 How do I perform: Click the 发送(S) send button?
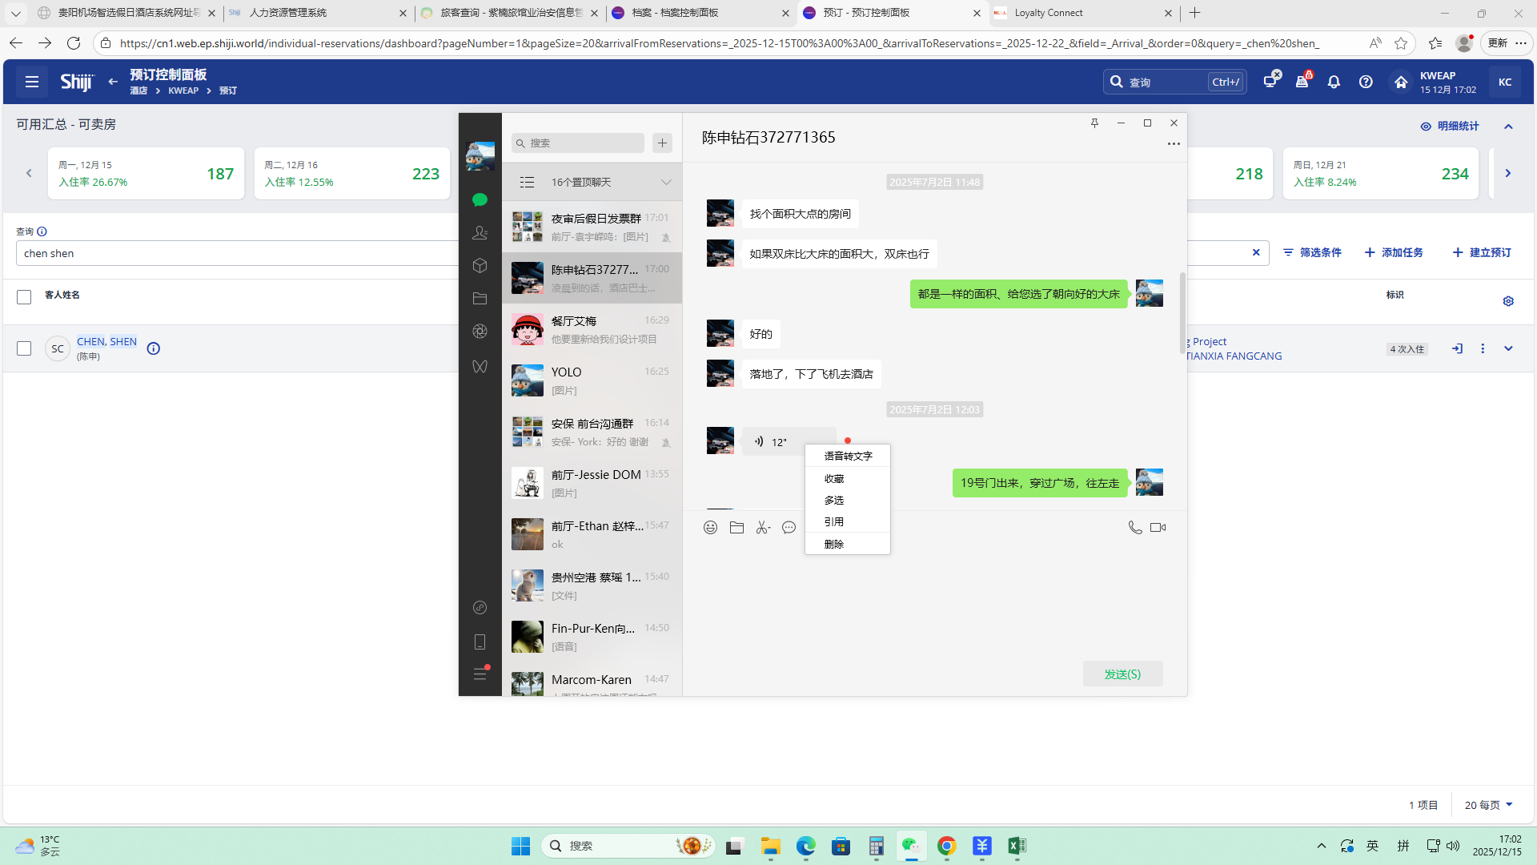click(1122, 674)
